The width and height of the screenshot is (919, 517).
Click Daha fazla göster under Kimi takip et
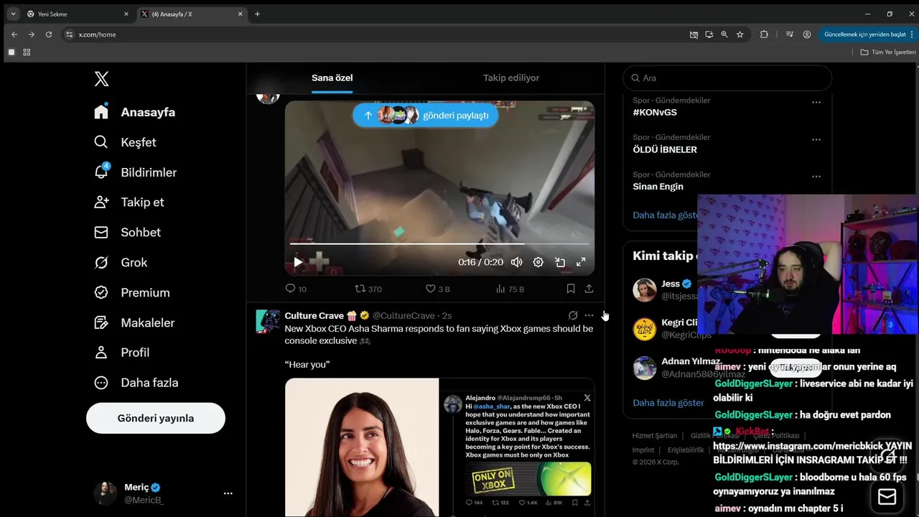pyautogui.click(x=668, y=403)
